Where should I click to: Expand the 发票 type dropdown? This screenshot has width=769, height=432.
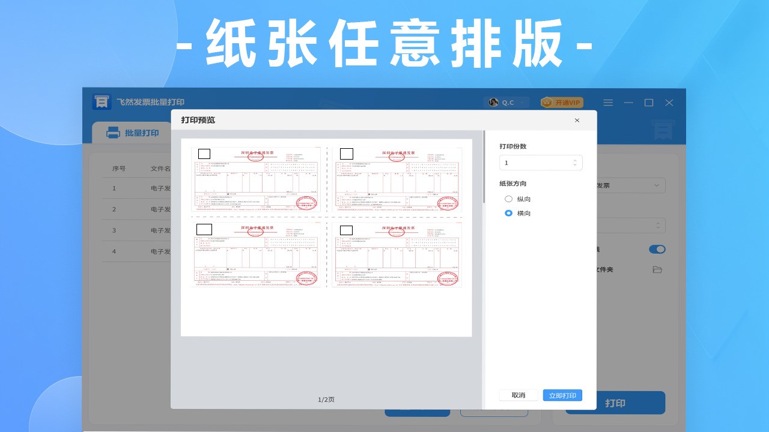click(656, 185)
